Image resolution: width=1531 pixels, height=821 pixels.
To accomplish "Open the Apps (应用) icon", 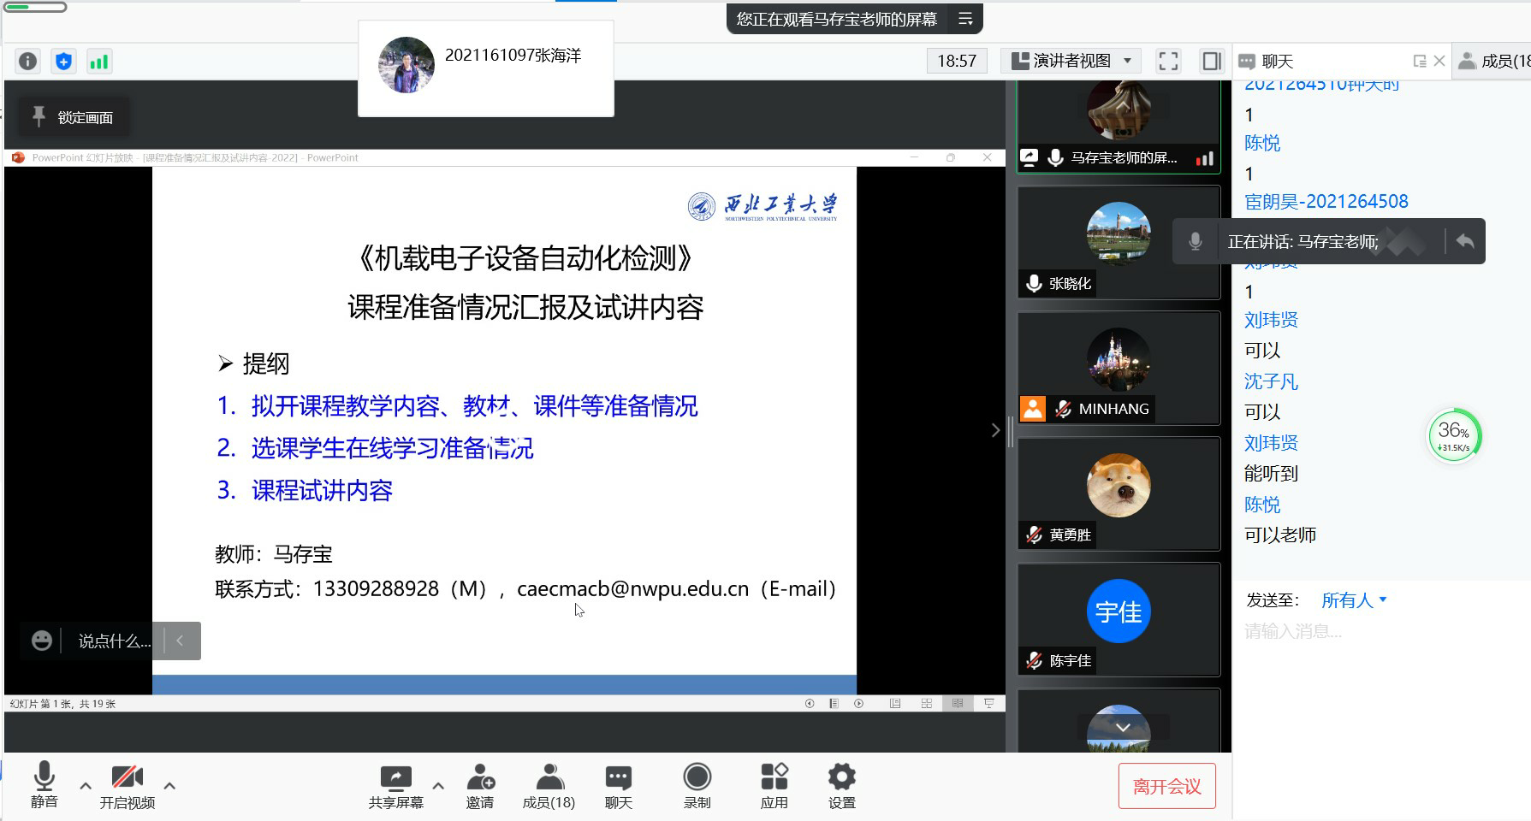I will (x=774, y=786).
